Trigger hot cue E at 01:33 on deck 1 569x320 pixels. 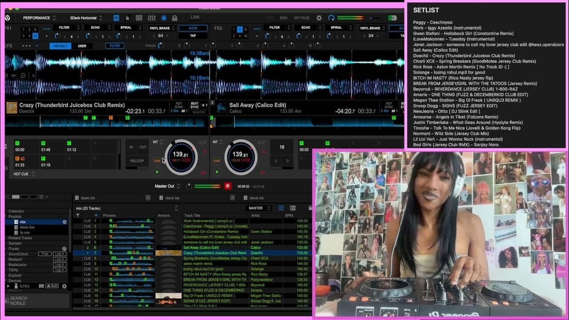pyautogui.click(x=27, y=161)
